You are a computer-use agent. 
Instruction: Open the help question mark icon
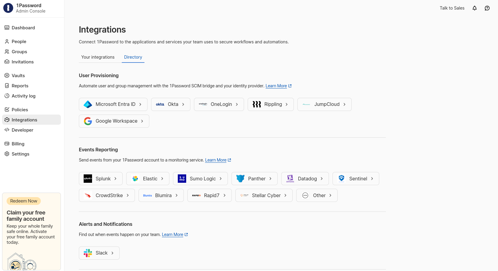click(487, 8)
